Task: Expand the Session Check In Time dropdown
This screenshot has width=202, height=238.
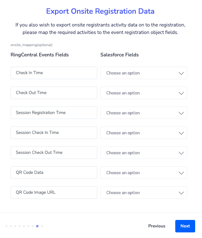Action: coord(144,133)
